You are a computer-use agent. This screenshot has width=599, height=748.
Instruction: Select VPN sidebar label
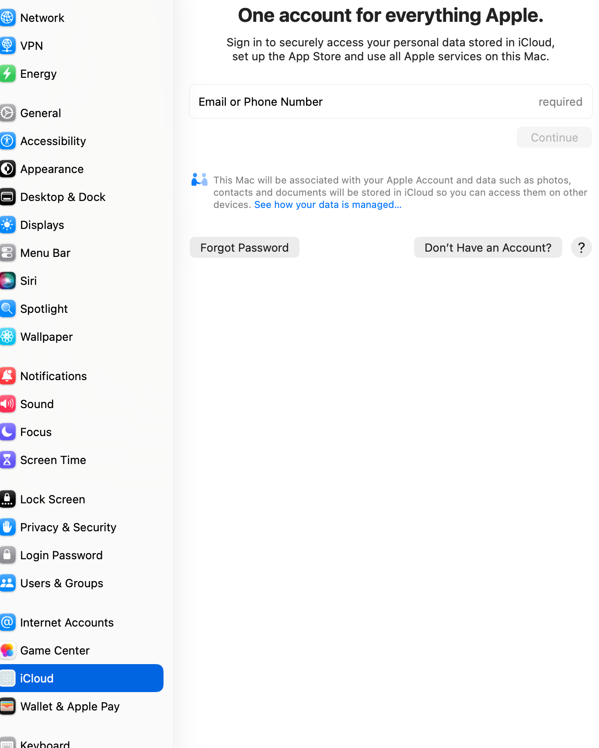click(31, 45)
